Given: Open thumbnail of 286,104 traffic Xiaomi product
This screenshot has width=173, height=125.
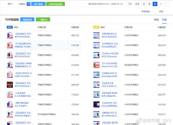Looking at the screenshot, I should pos(96,35).
